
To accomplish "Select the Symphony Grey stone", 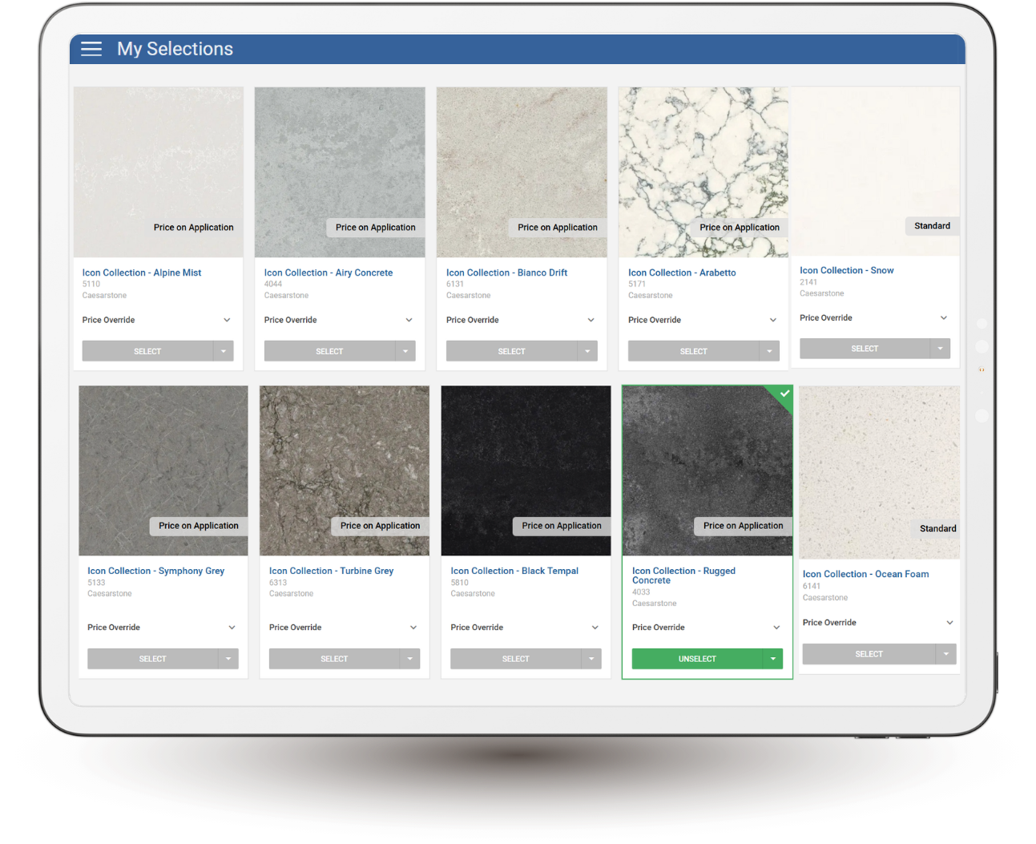I will coord(152,659).
